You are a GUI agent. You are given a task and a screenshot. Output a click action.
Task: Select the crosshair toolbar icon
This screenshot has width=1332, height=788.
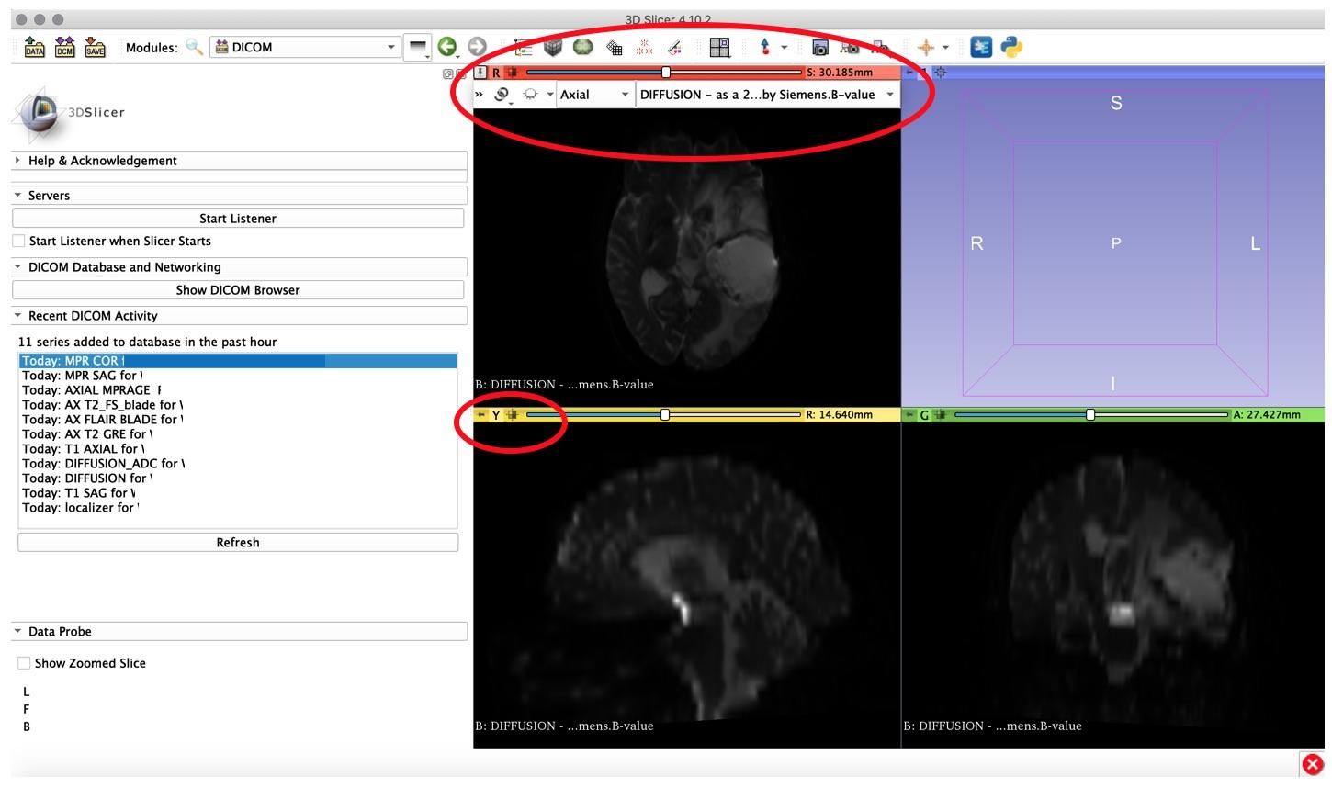[924, 47]
